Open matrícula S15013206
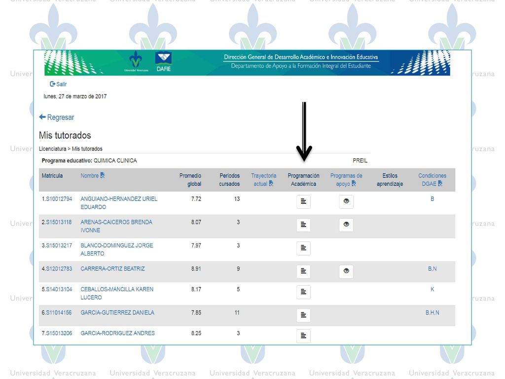 [59, 333]
